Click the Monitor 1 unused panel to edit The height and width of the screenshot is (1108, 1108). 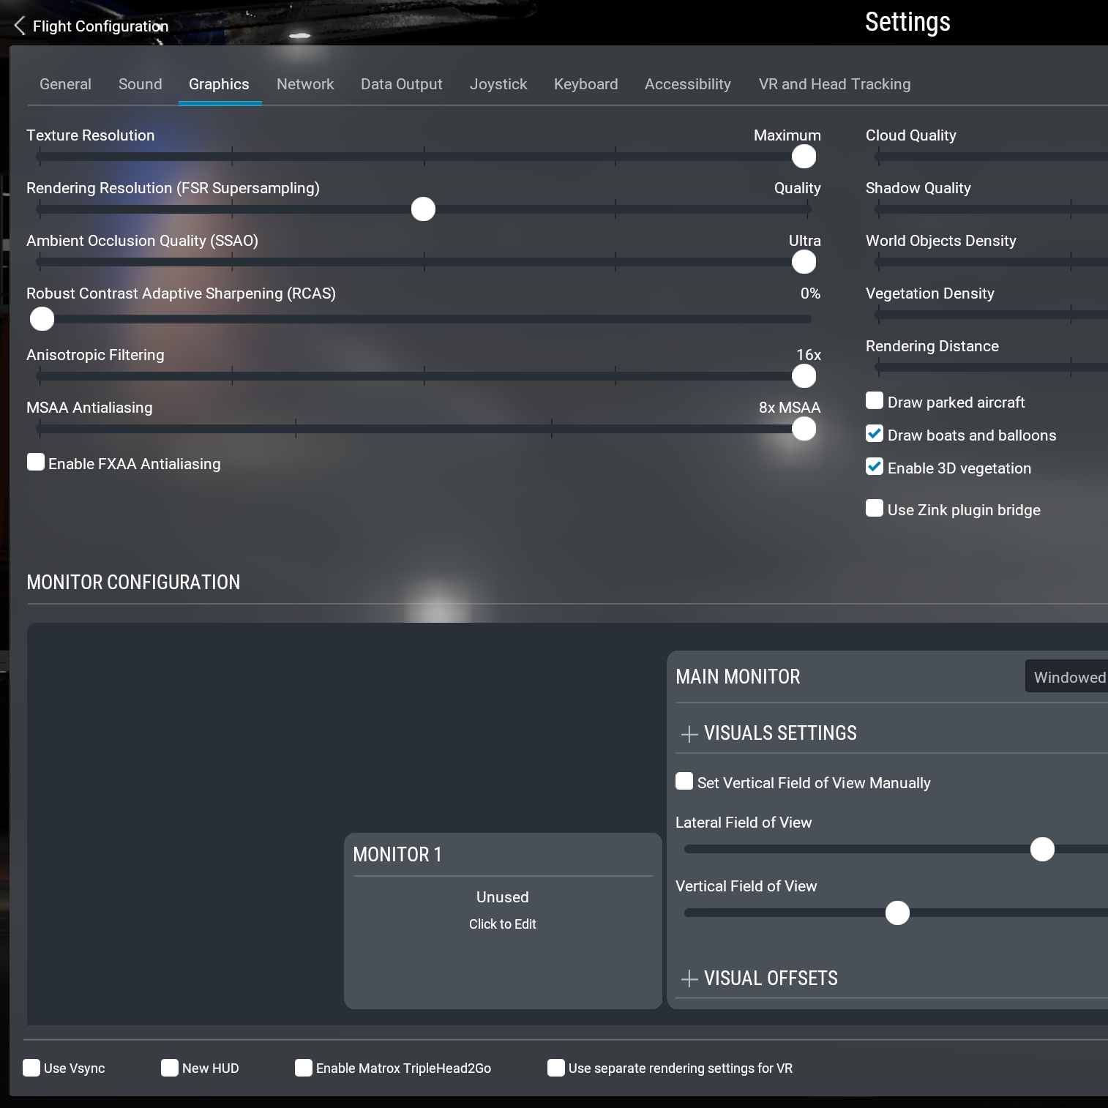[503, 921]
